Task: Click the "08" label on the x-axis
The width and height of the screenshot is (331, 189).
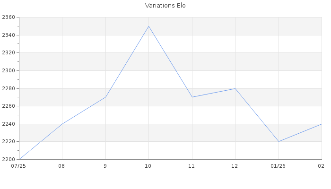Action: pos(62,166)
